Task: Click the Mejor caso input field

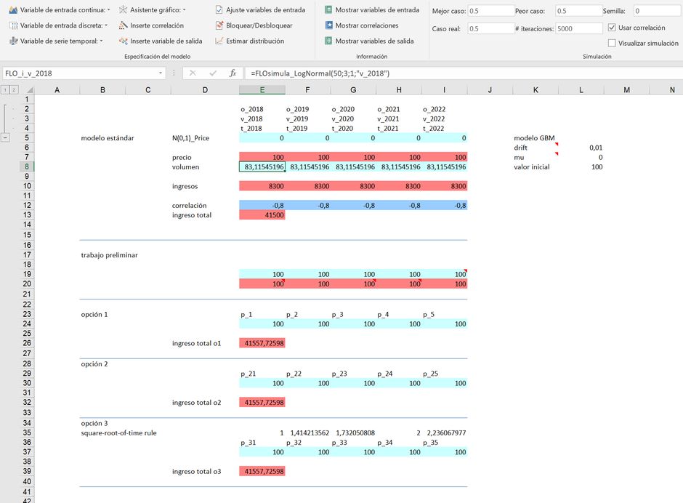Action: 491,11
